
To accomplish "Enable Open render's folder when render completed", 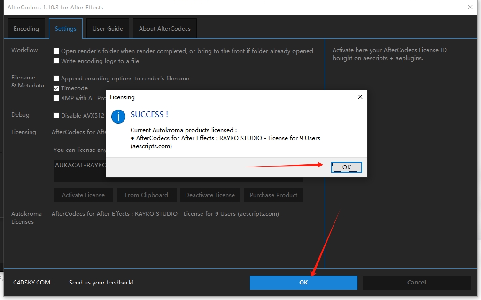I will (56, 51).
